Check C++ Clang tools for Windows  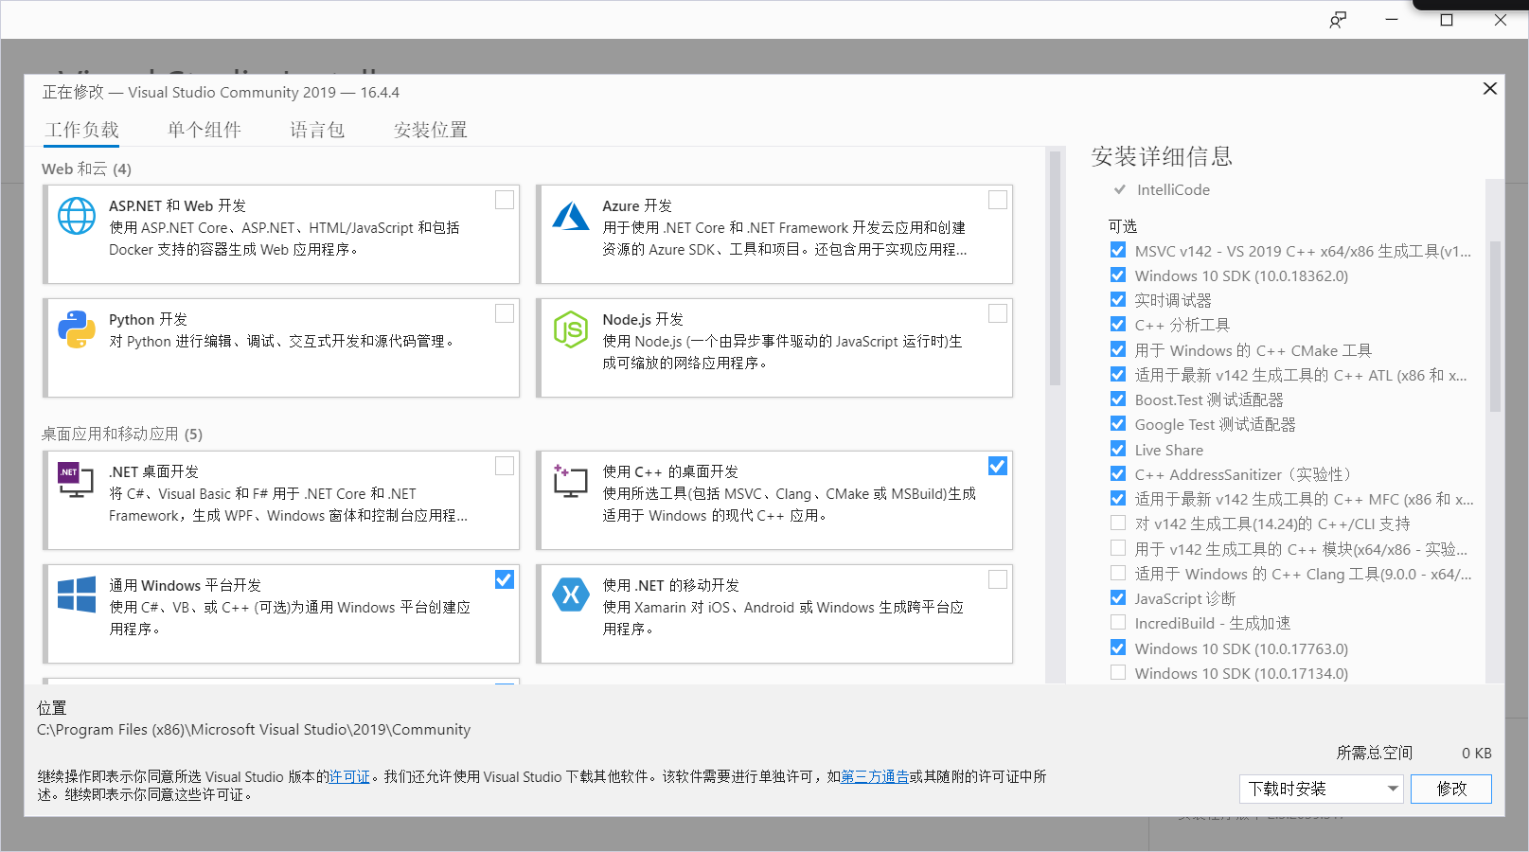(1118, 573)
